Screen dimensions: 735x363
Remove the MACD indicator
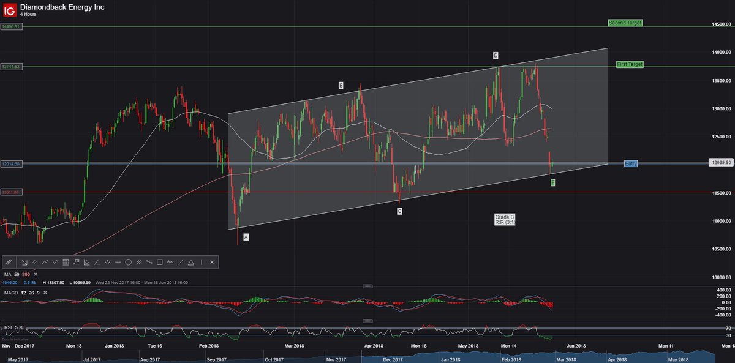tap(45, 292)
